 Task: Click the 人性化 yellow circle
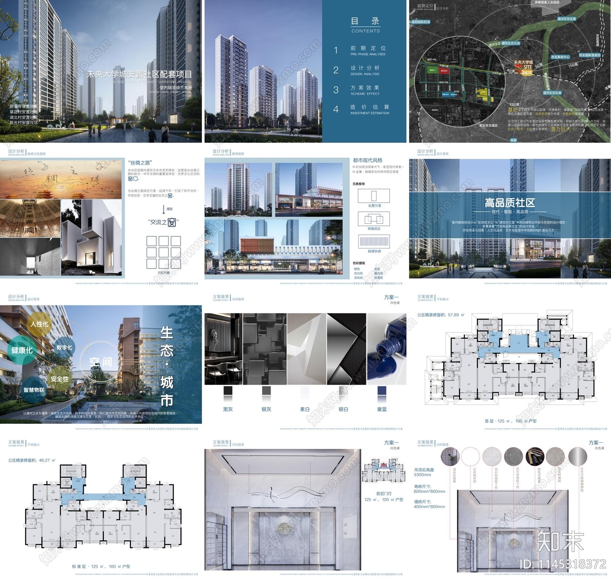tap(40, 324)
